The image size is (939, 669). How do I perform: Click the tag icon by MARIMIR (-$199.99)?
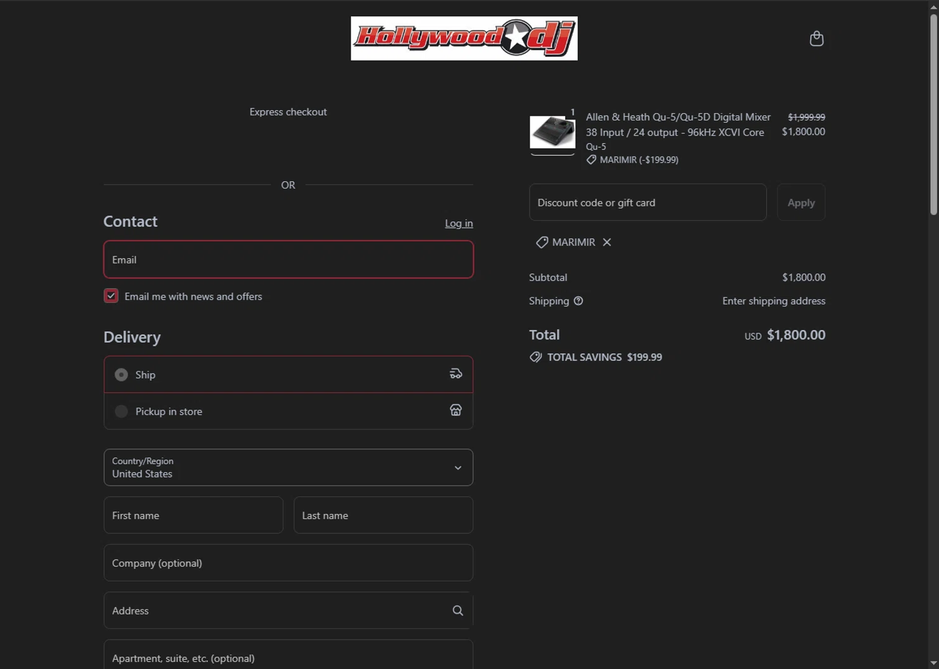click(591, 160)
